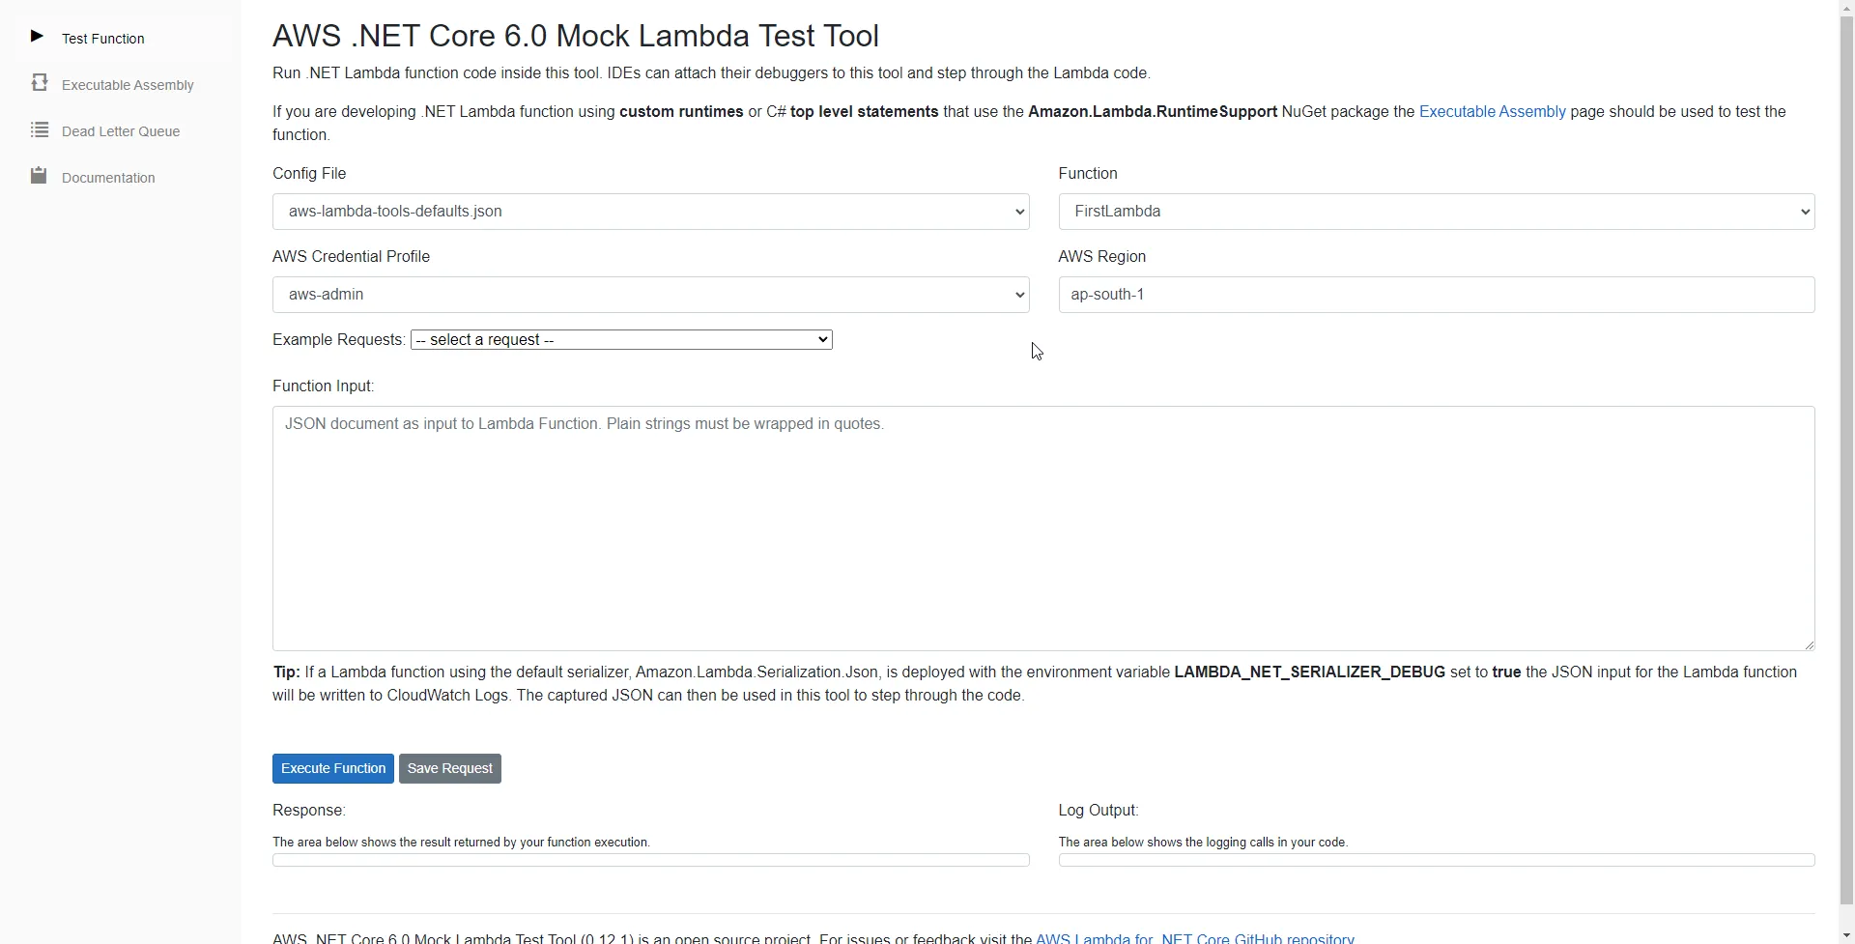Image resolution: width=1855 pixels, height=944 pixels.
Task: Open the AWS Lambda for .NET Core GitHub repository link
Action: coord(1195,936)
